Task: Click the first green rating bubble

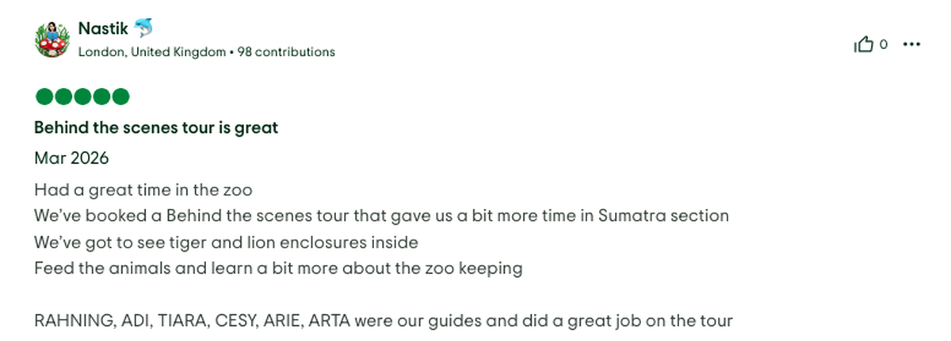Action: 44,97
